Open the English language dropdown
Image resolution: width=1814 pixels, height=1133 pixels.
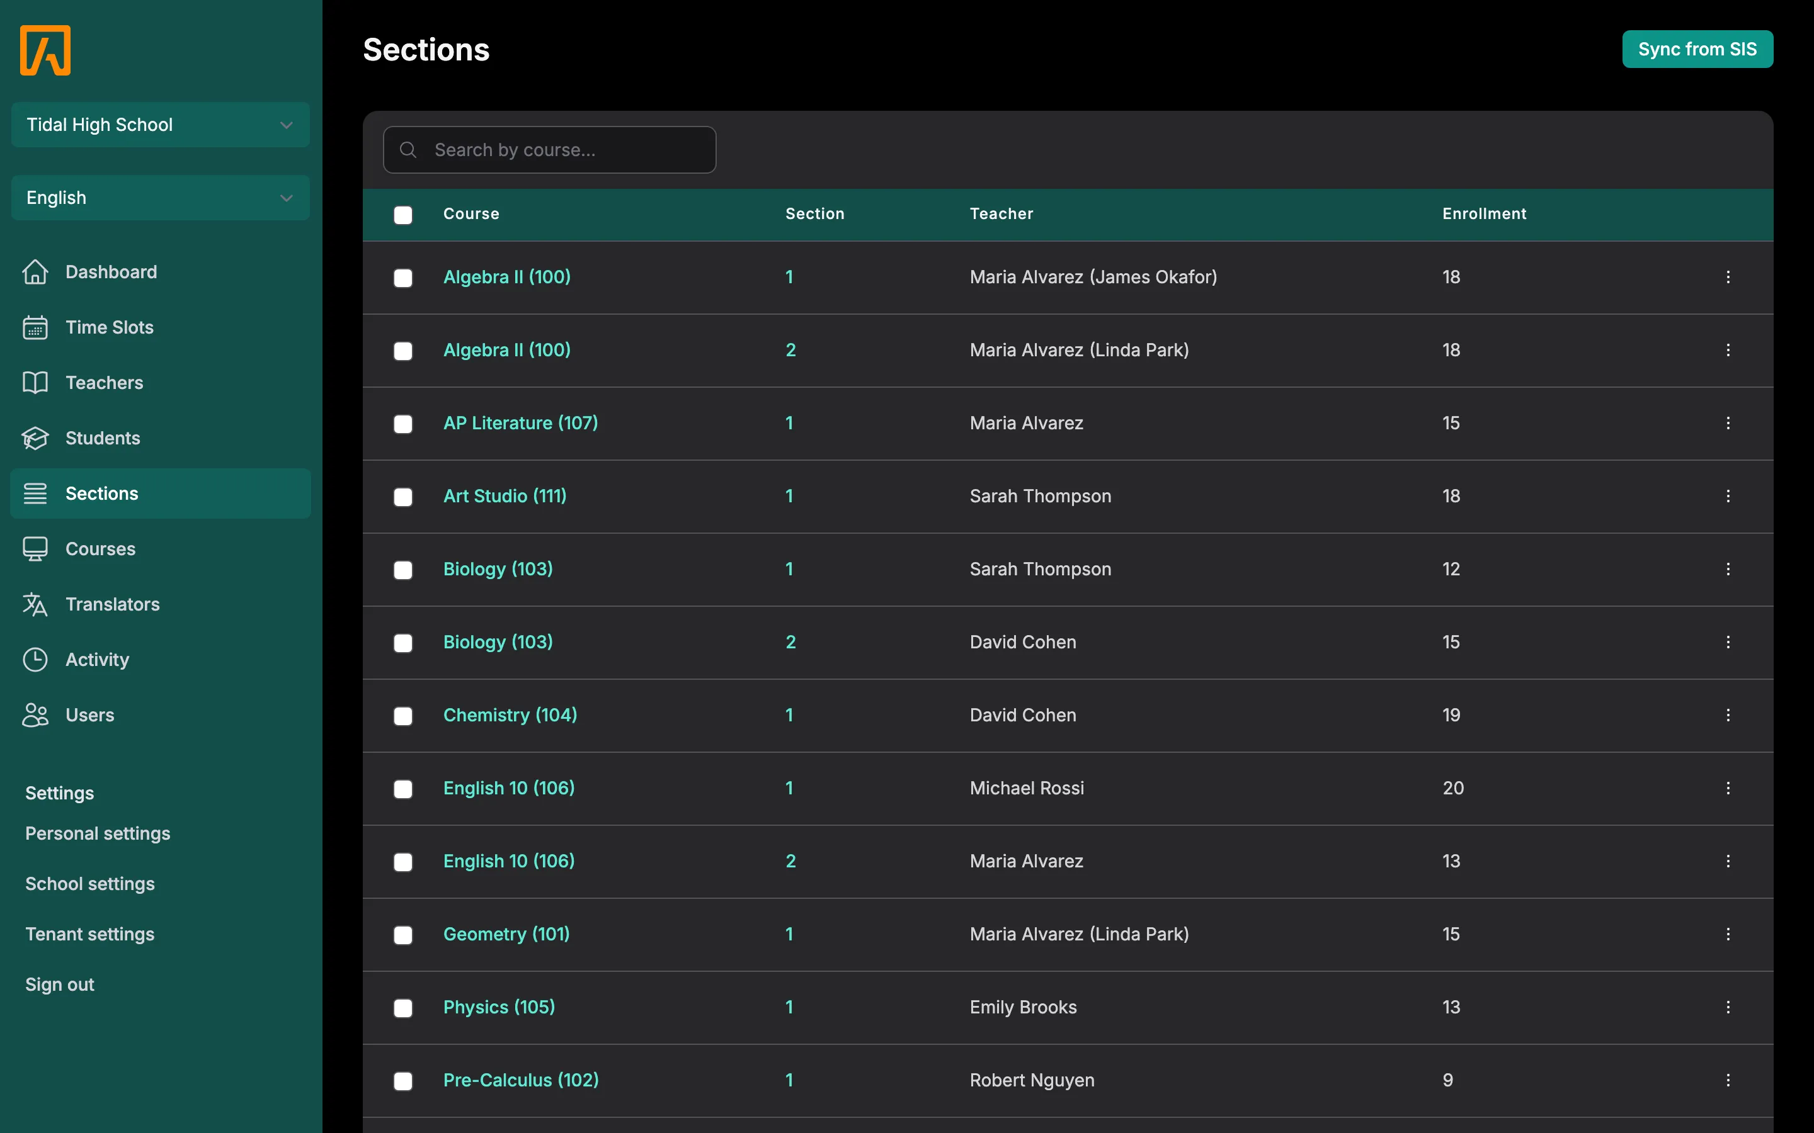point(161,198)
